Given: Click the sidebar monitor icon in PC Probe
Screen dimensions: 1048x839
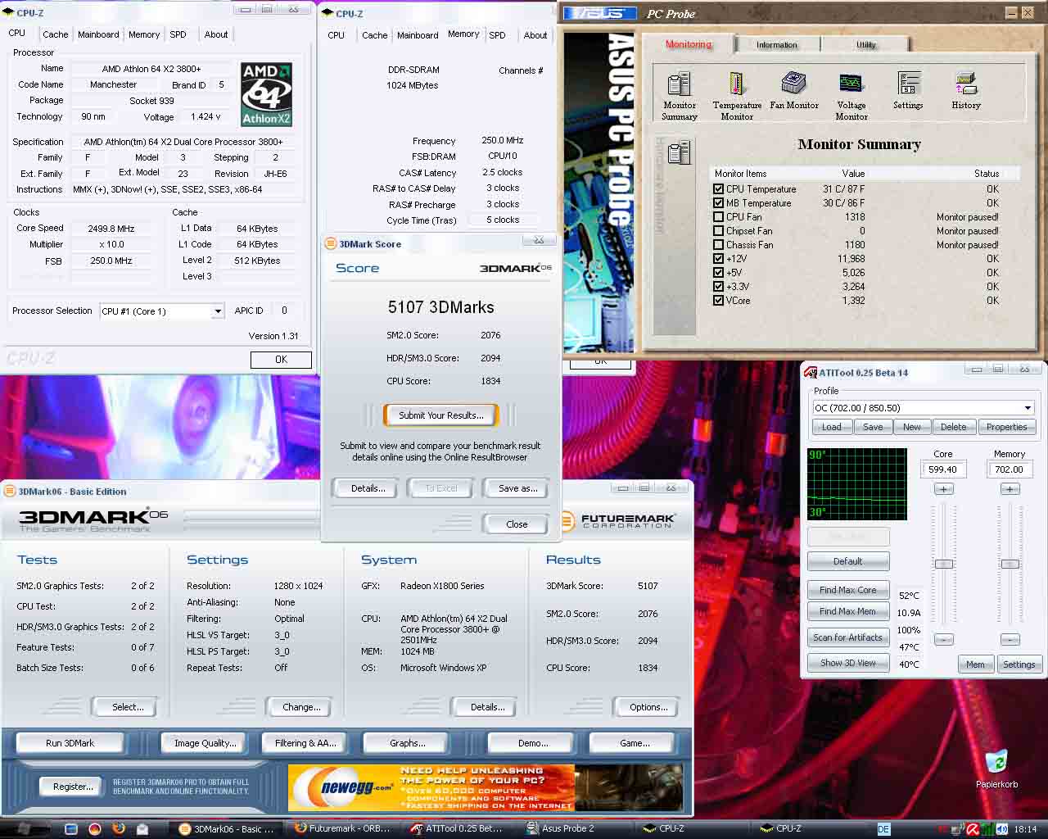Looking at the screenshot, I should (680, 152).
